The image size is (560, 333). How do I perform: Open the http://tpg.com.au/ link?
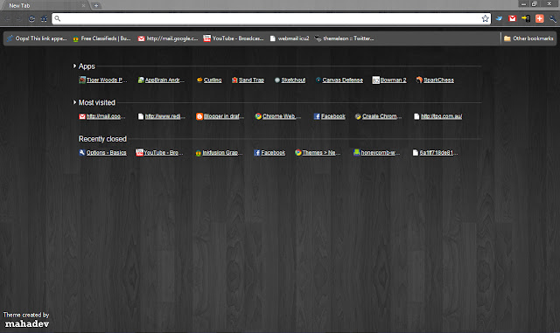tap(437, 116)
